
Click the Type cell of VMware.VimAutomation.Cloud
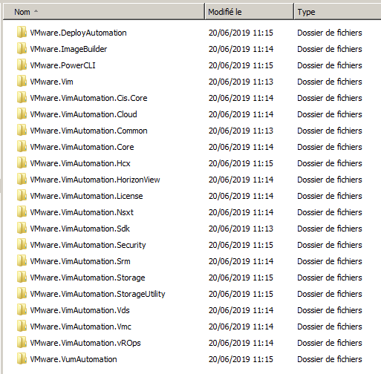pyautogui.click(x=330, y=114)
